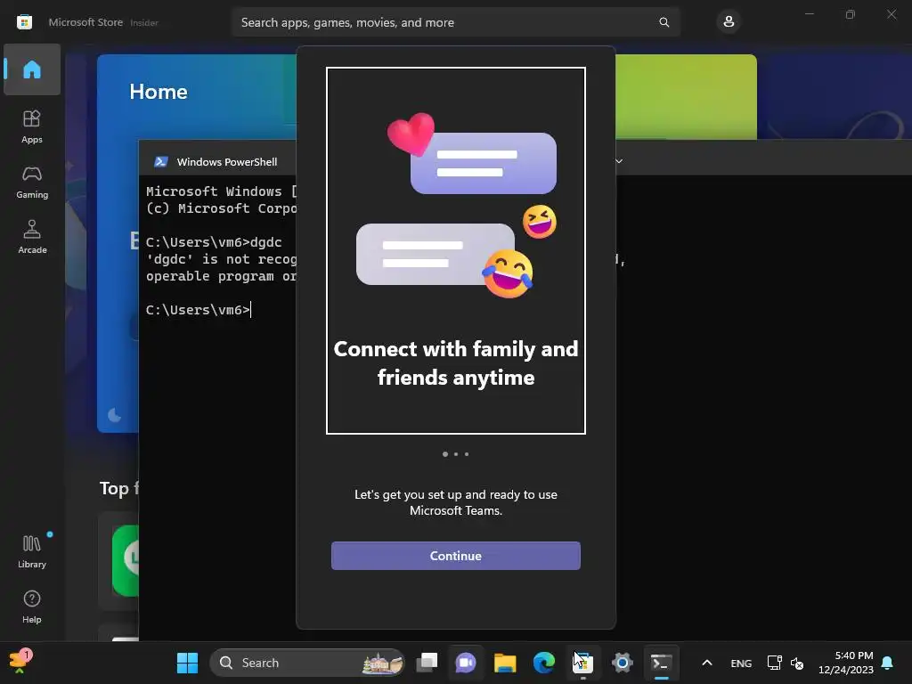912x684 pixels.
Task: Select the Windows PowerShell tab
Action: (x=216, y=162)
